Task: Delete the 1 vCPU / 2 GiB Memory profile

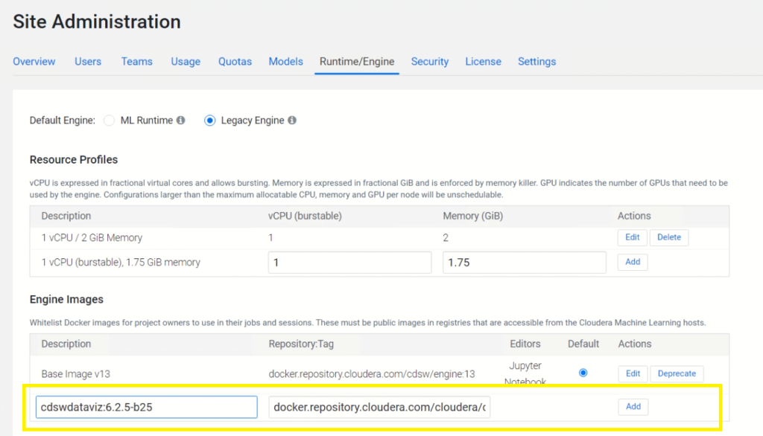Action: (669, 237)
